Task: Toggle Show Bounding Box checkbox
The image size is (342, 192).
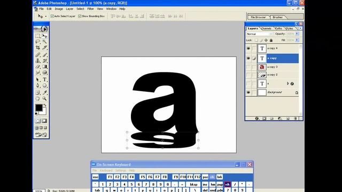Action: click(x=80, y=16)
